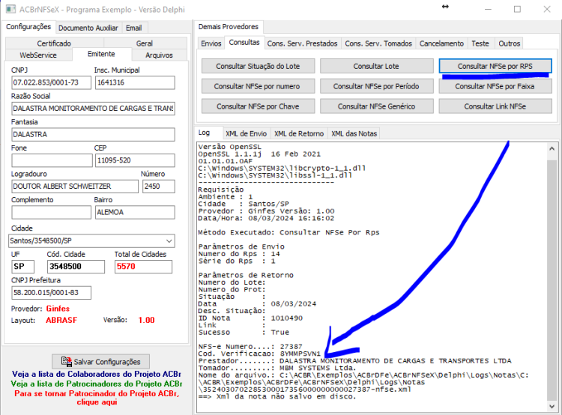The width and height of the screenshot is (562, 415).
Task: Click the Bairro field with ALEMOA
Action: pos(135,212)
